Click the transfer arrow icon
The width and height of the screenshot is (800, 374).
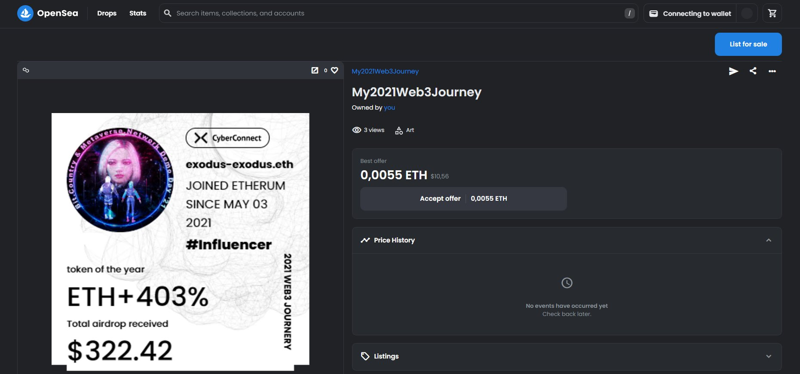click(733, 71)
